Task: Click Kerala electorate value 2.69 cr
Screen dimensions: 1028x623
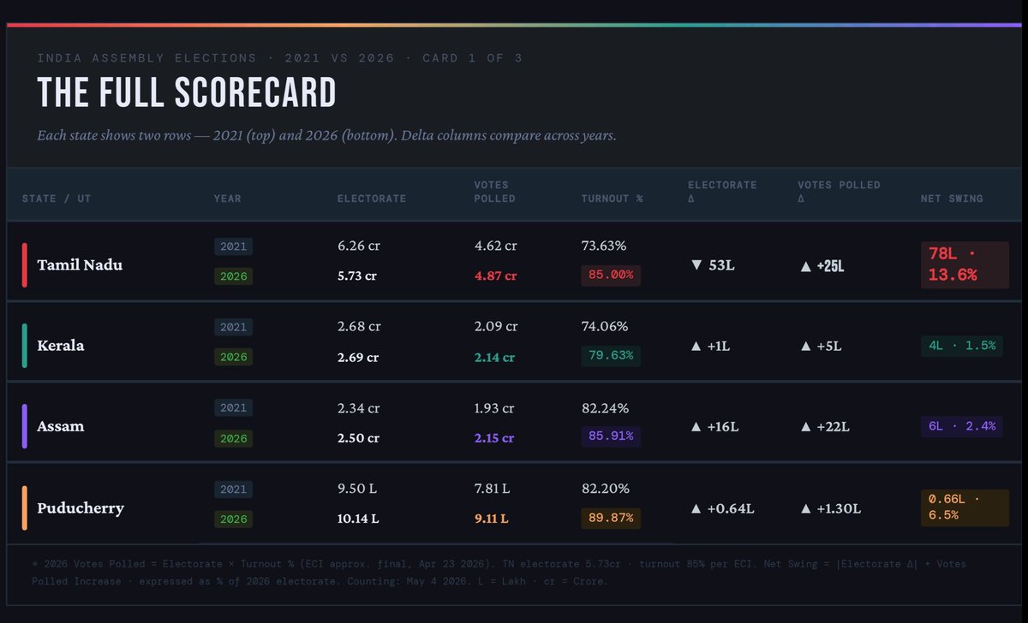Action: coord(358,357)
